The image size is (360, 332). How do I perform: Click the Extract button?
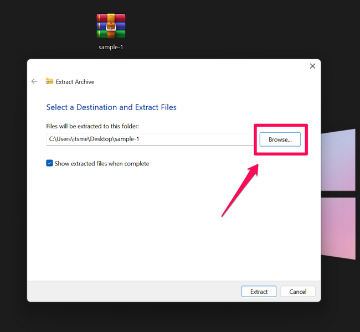coord(259,292)
